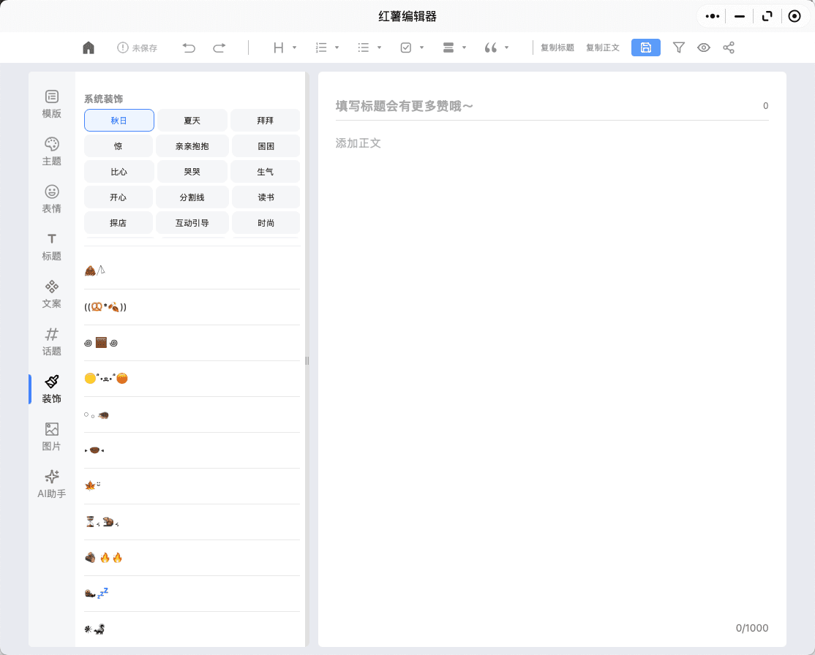Screen dimensions: 815x655
Task: Switch to the 表情 sidebar tab
Action: tap(52, 199)
